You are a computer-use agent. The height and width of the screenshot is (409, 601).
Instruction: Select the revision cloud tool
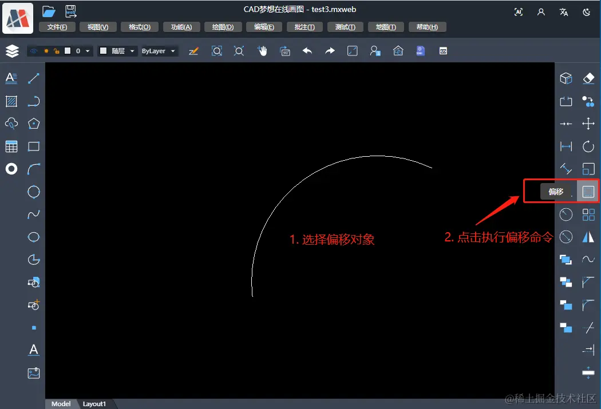(x=11, y=124)
